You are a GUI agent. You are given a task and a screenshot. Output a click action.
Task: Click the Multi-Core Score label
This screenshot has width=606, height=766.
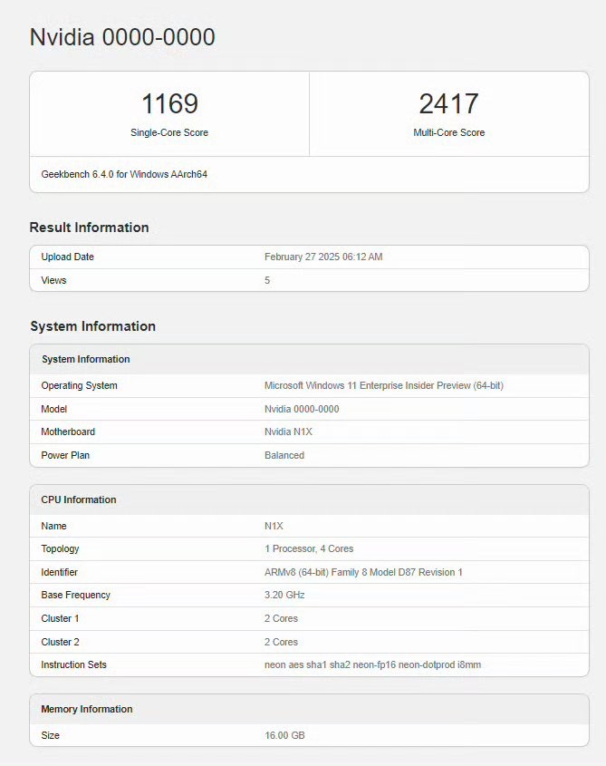point(448,132)
